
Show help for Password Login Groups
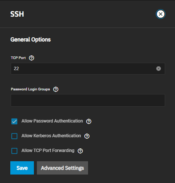click(x=56, y=89)
